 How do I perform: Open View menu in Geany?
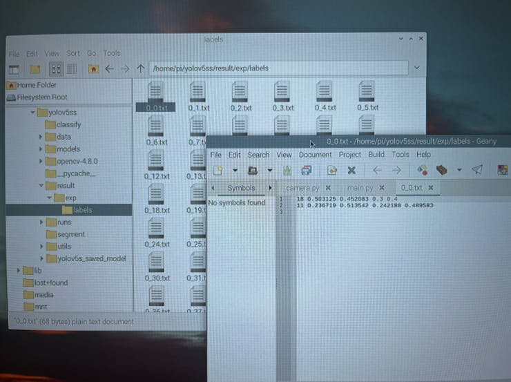point(285,155)
